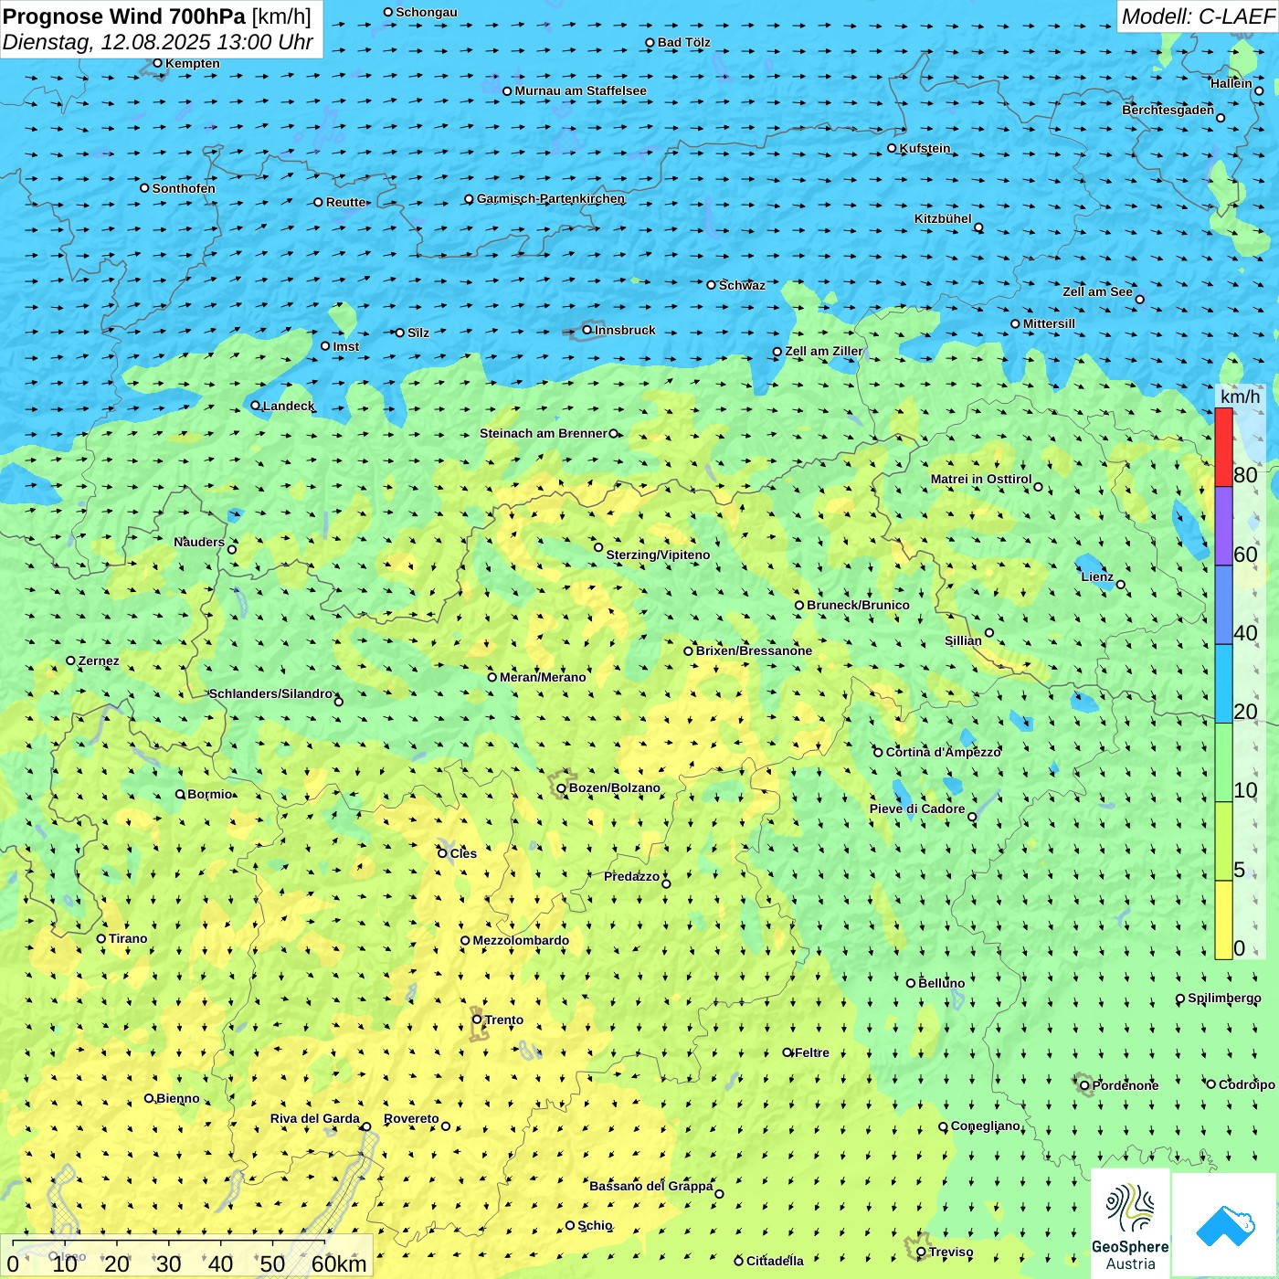Click the Sonthofen label

[x=184, y=188]
